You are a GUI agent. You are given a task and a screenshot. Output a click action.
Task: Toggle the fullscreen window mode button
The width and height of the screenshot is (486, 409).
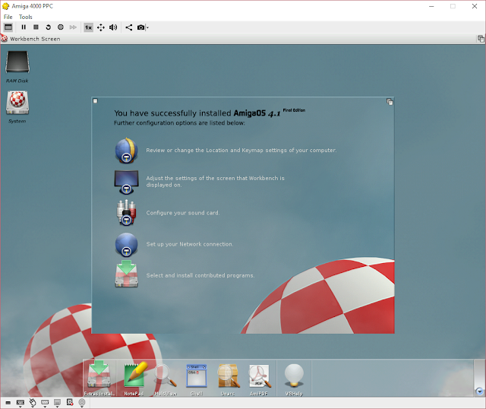tap(8, 27)
